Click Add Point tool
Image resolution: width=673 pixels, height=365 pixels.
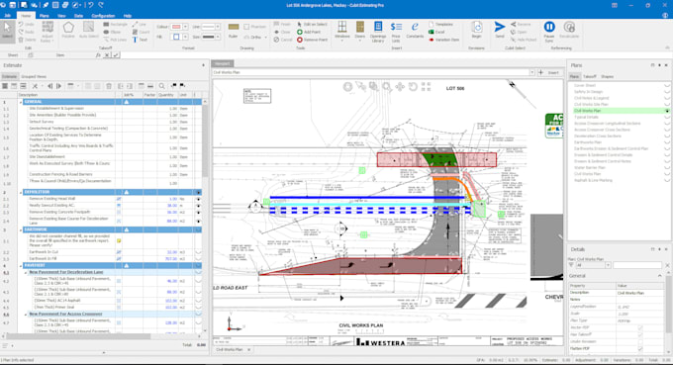click(309, 33)
